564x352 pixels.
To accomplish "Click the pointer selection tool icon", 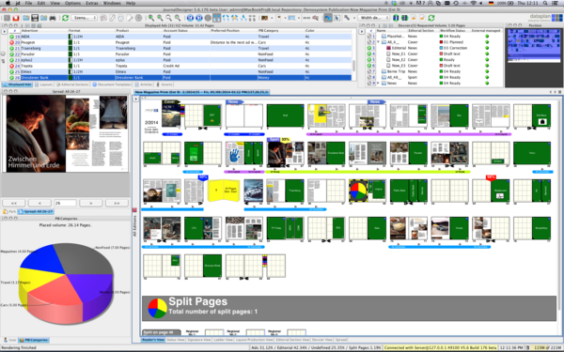I will pos(337,18).
